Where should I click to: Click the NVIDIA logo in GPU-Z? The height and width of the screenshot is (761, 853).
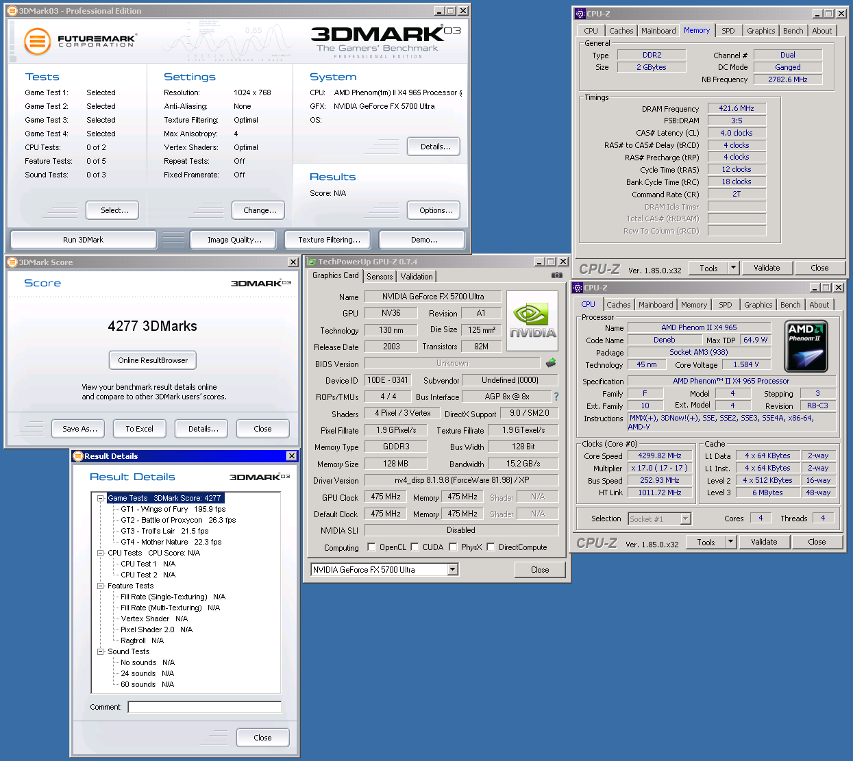tap(532, 321)
